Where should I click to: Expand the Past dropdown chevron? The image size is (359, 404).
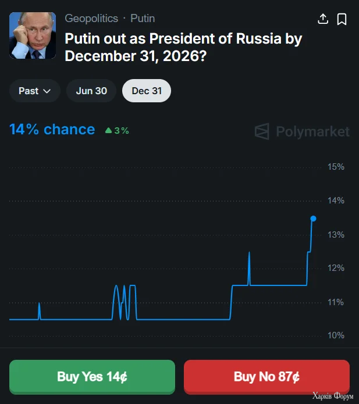47,91
